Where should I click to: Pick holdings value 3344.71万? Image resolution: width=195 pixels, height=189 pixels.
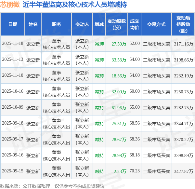coord(183,124)
